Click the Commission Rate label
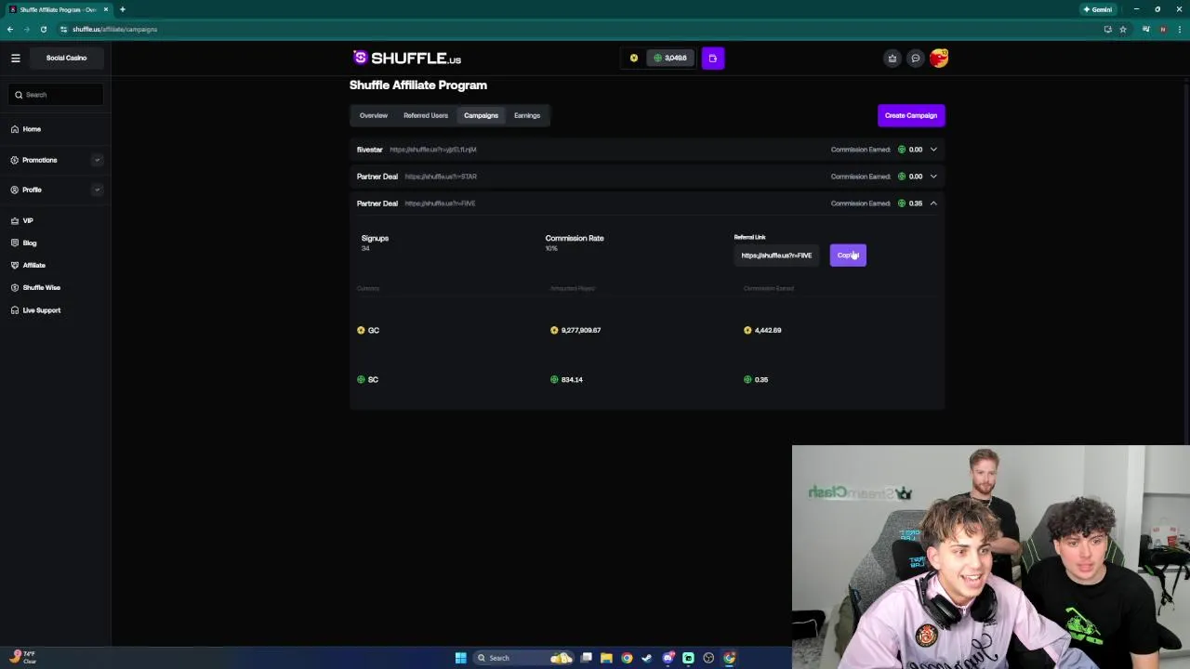 (x=575, y=238)
